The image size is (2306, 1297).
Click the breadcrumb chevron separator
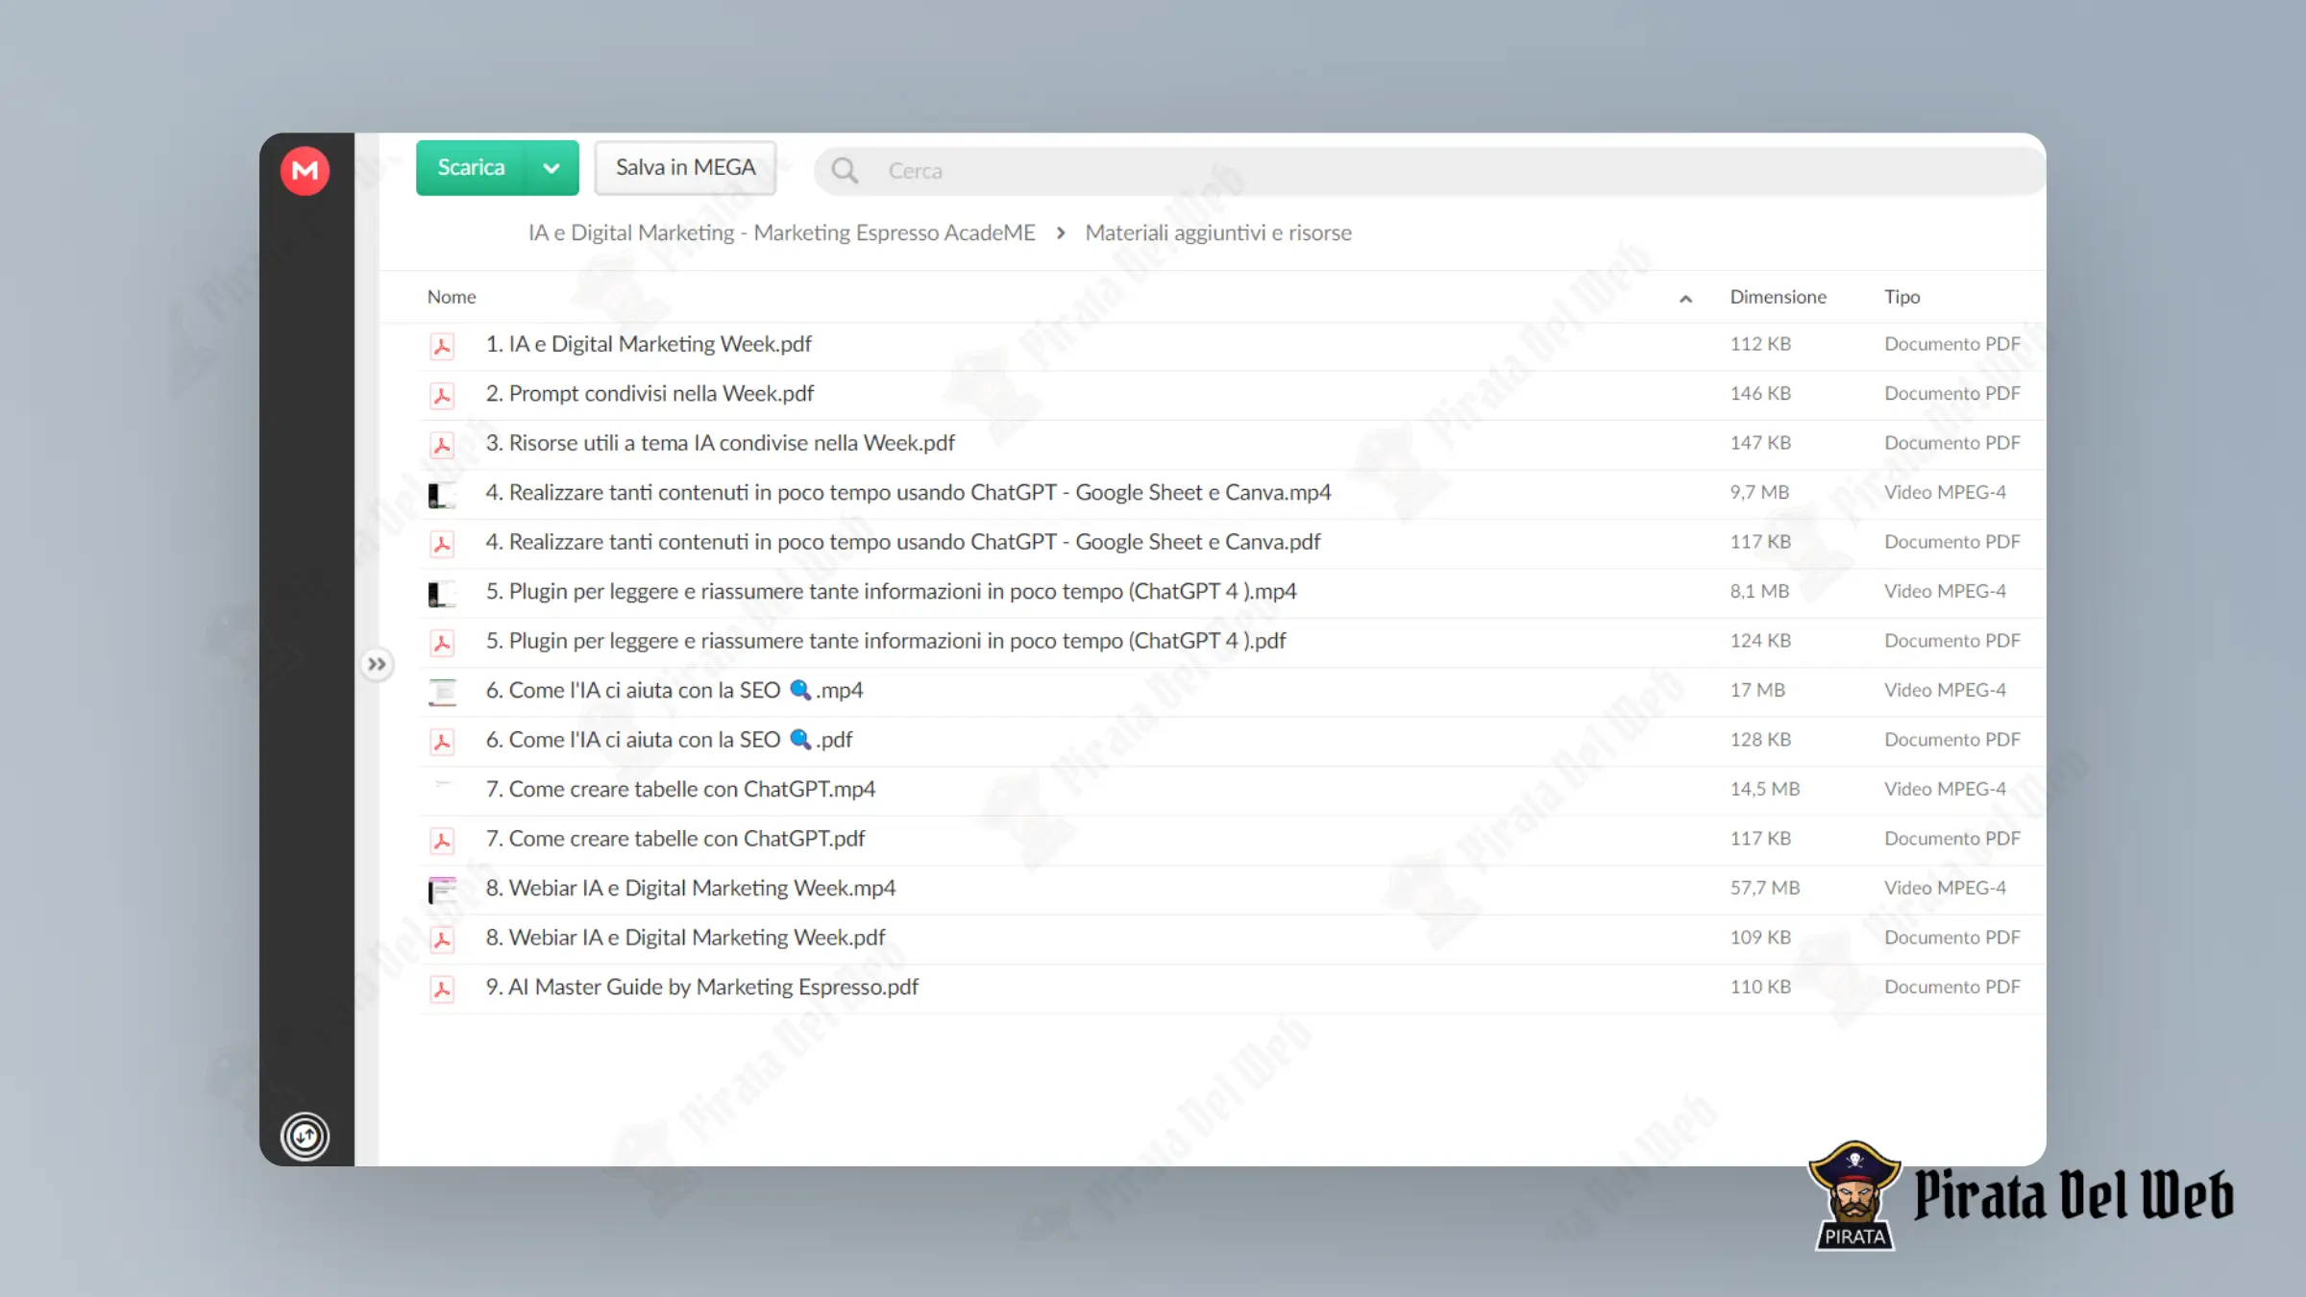pyautogui.click(x=1061, y=233)
